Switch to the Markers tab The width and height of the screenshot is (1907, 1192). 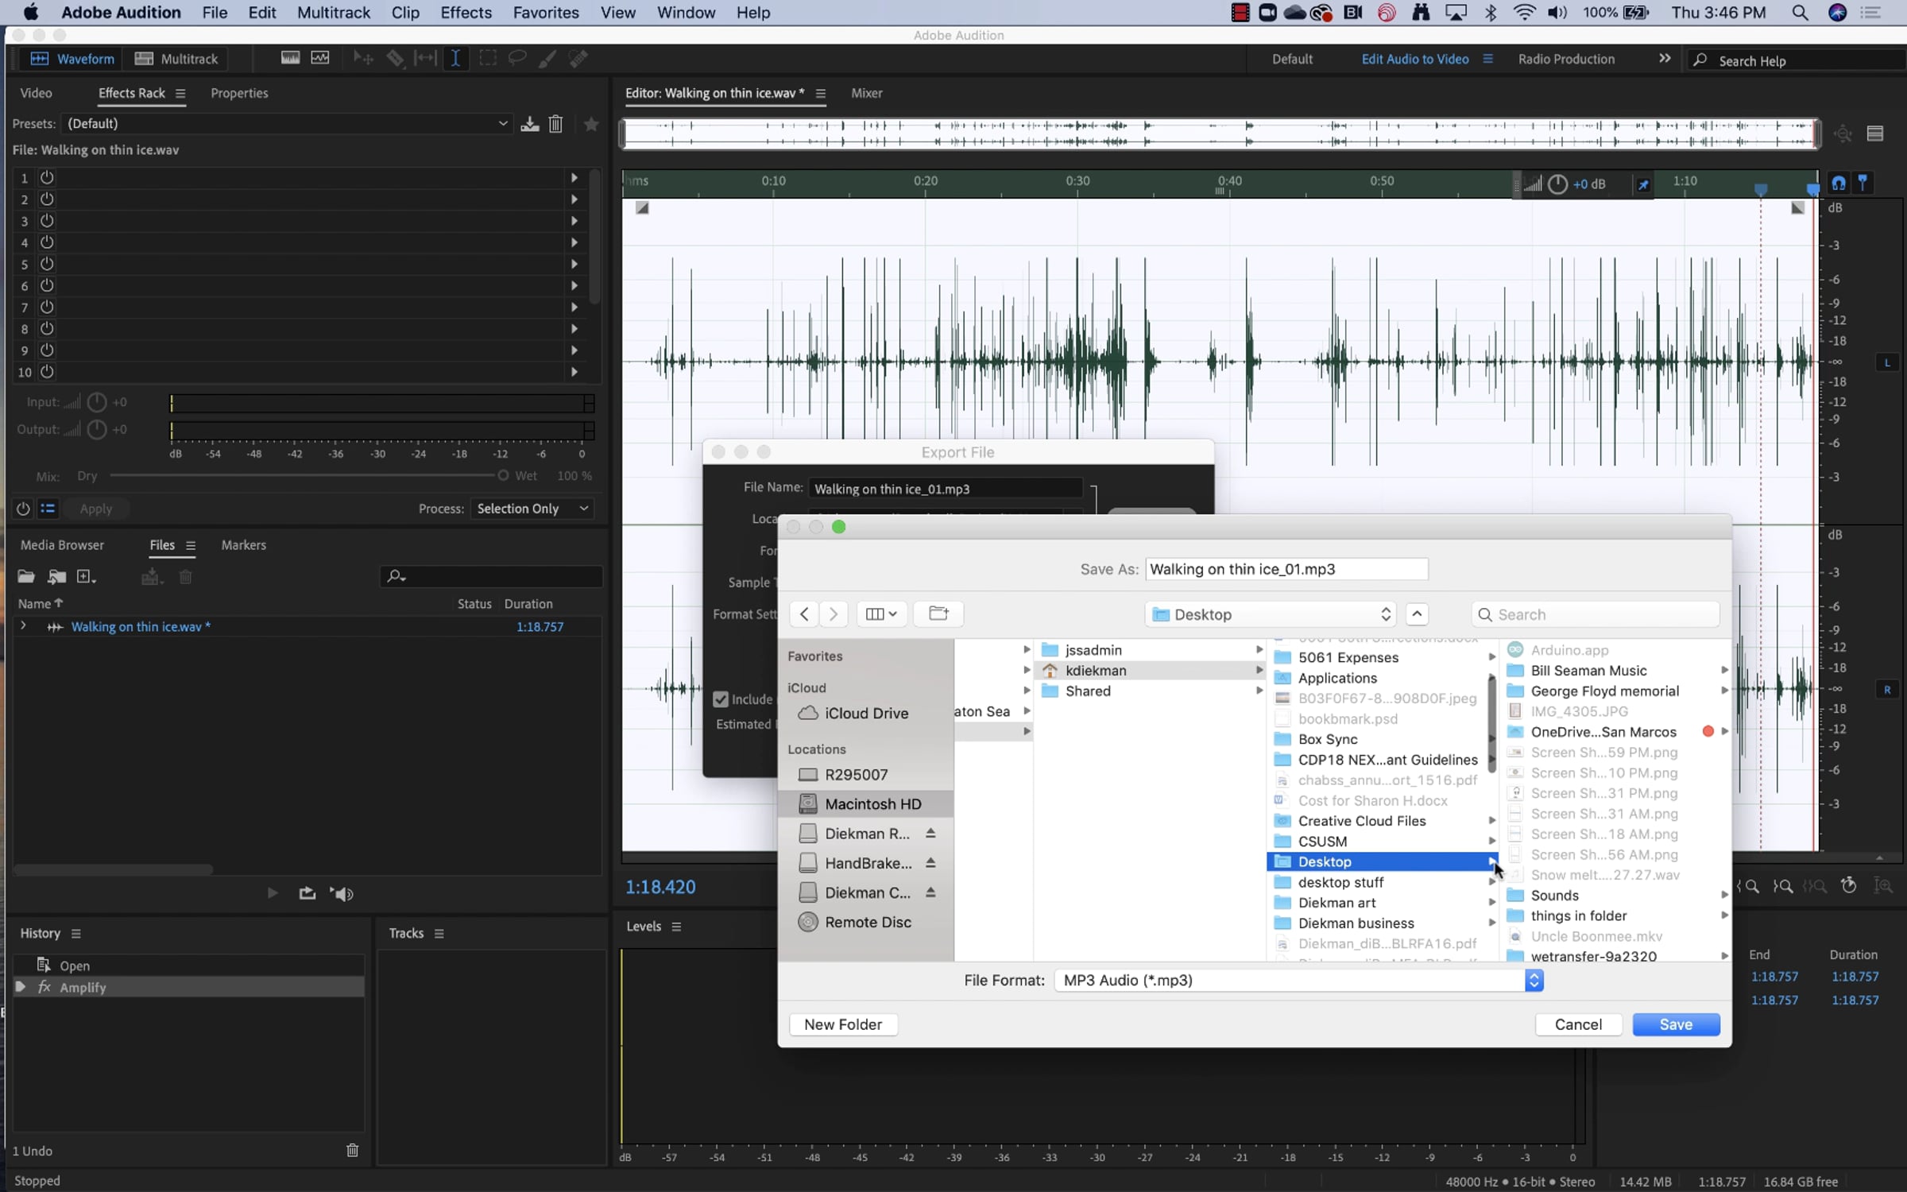pos(243,545)
